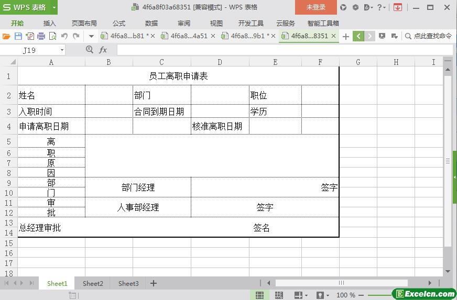This screenshot has width=457, height=300.
Task: Jump to last sheet navigation arrow
Action: pos(32,283)
